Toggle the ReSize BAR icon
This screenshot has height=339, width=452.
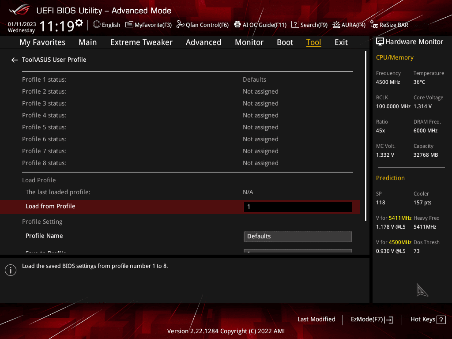pyautogui.click(x=374, y=25)
